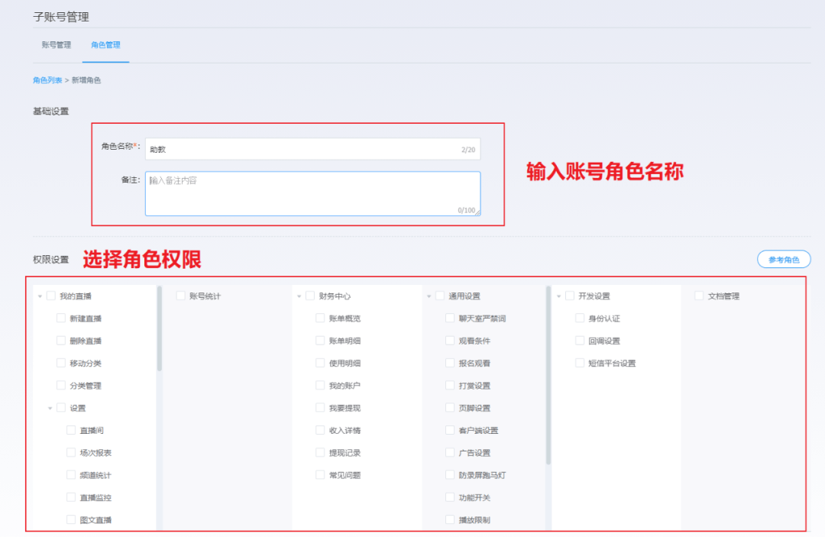Open the 角色管理 tab

[105, 45]
